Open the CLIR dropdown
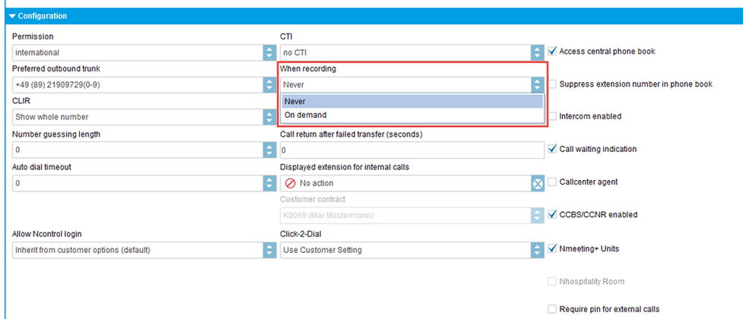 point(144,117)
